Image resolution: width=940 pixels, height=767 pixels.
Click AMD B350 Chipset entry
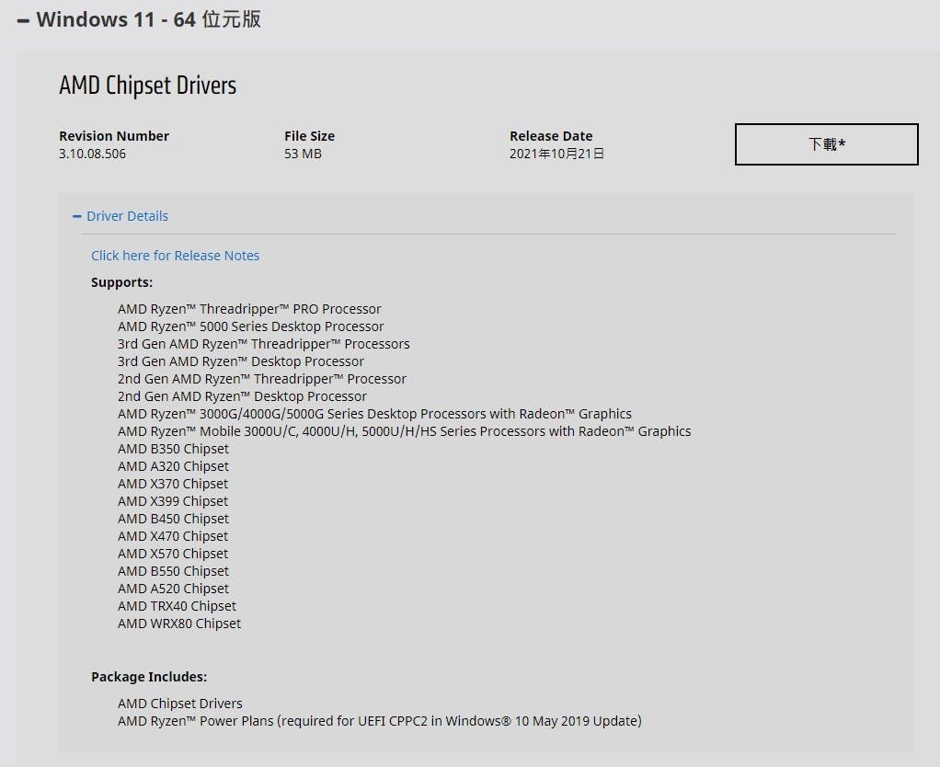[x=173, y=449]
